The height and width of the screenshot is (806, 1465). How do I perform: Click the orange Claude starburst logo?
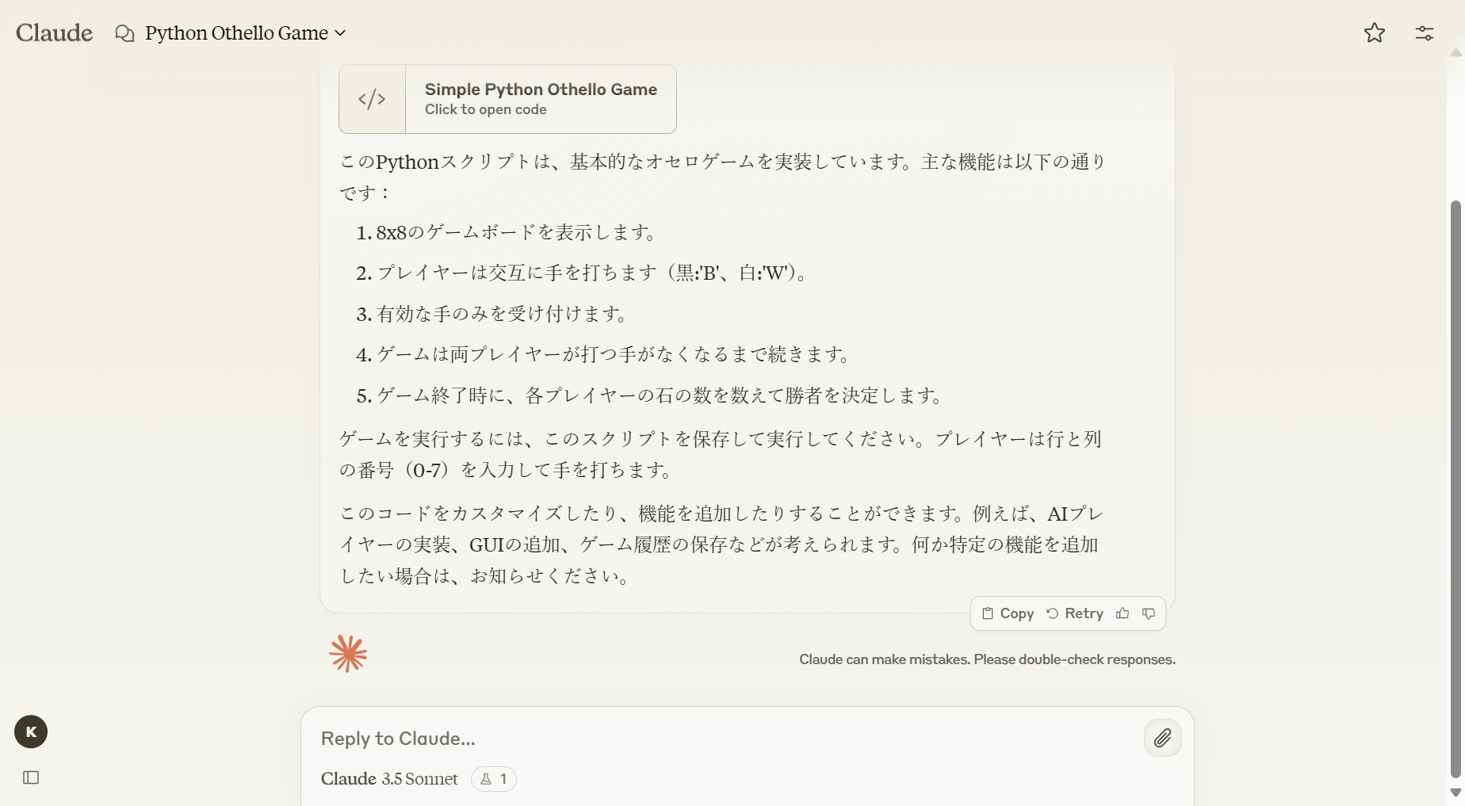(x=348, y=654)
